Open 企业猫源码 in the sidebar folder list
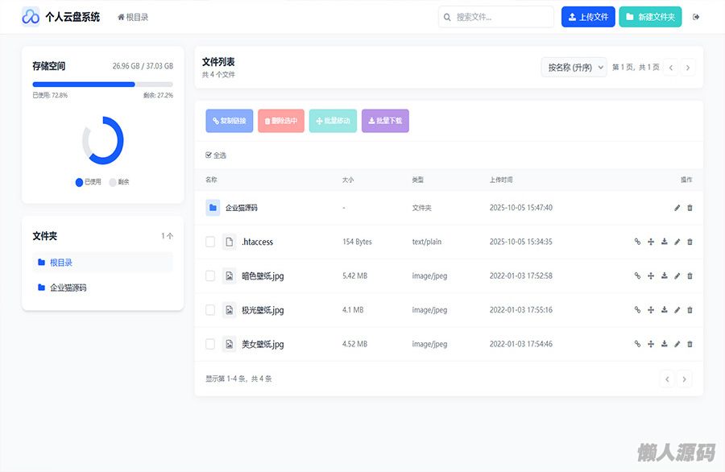Screen dimensions: 725x472 (x=68, y=288)
